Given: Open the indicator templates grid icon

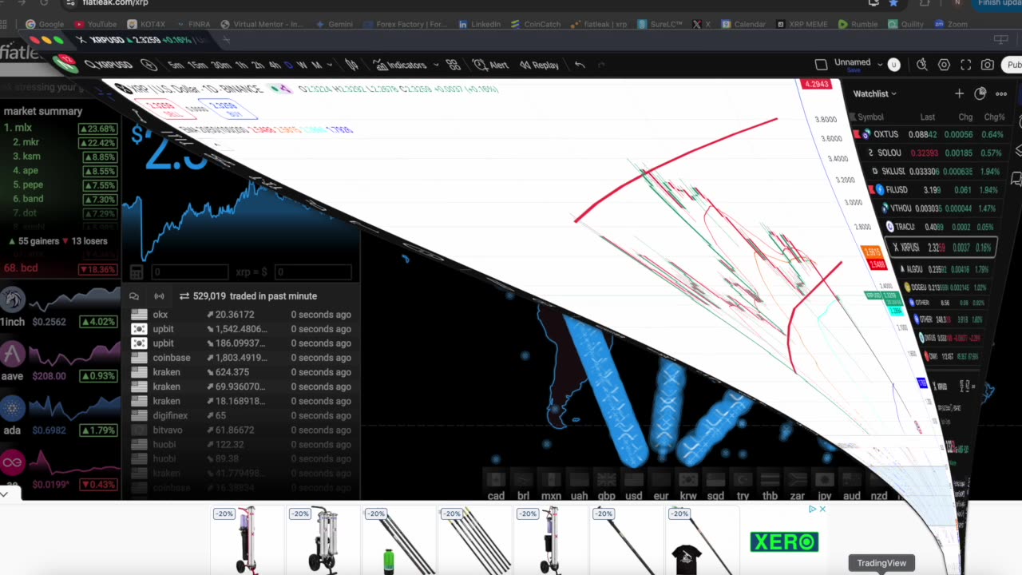Looking at the screenshot, I should coord(453,65).
